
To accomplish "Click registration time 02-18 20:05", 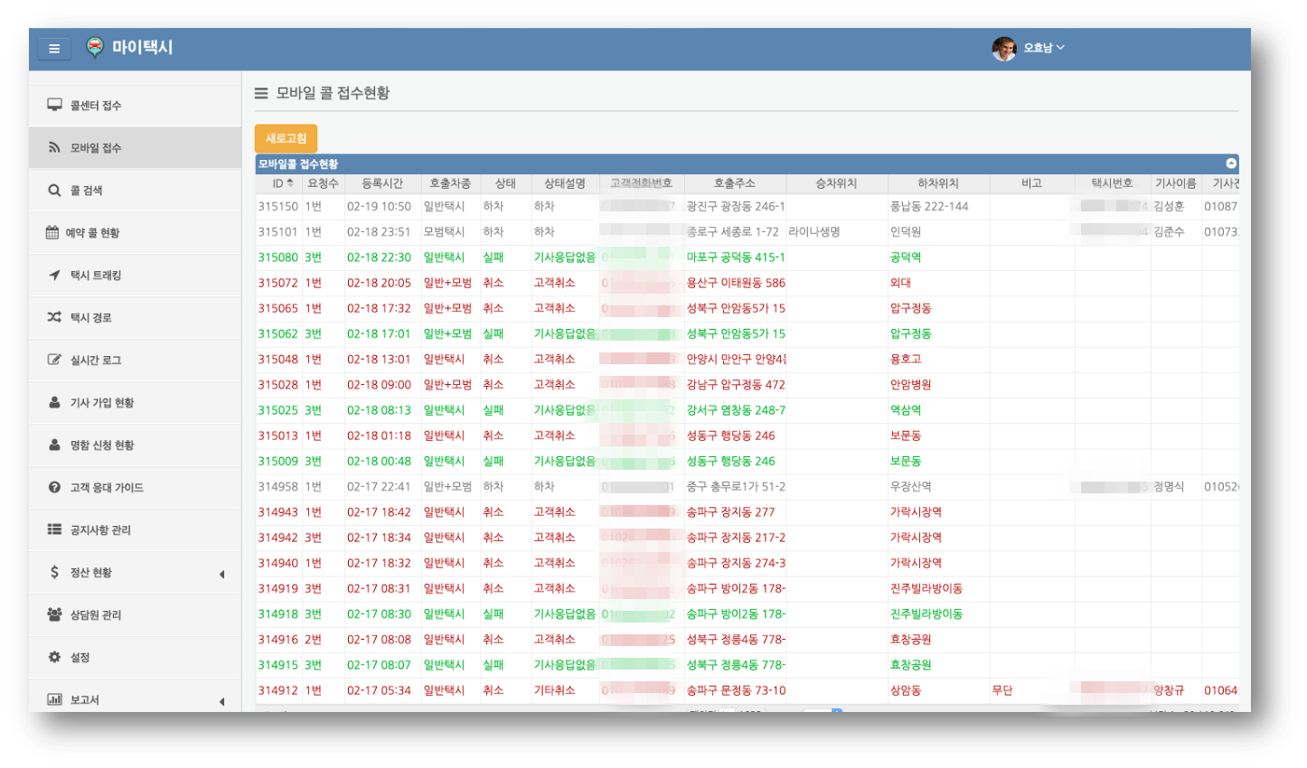I will (379, 283).
